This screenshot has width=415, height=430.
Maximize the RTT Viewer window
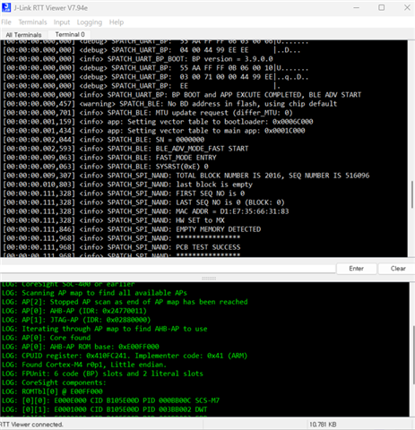pos(382,7)
